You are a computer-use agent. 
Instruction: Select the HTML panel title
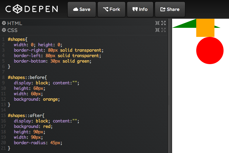pos(15,23)
